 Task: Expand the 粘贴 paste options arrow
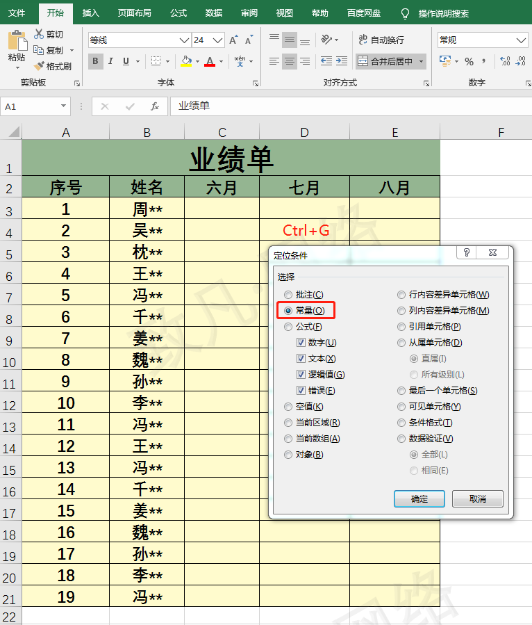point(17,67)
